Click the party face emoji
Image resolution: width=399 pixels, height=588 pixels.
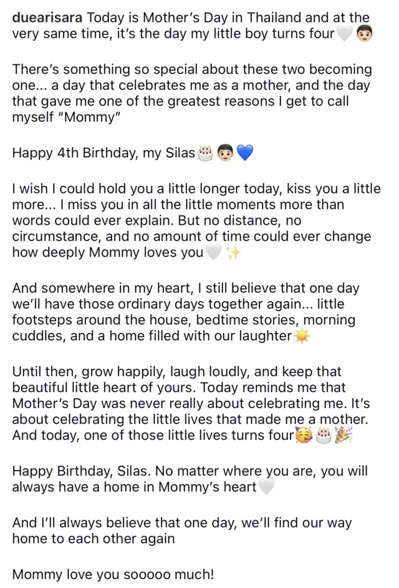(x=304, y=436)
